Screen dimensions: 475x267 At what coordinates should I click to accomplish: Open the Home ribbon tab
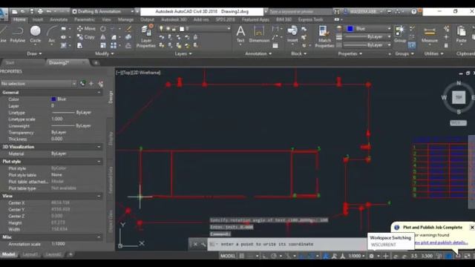(19, 19)
